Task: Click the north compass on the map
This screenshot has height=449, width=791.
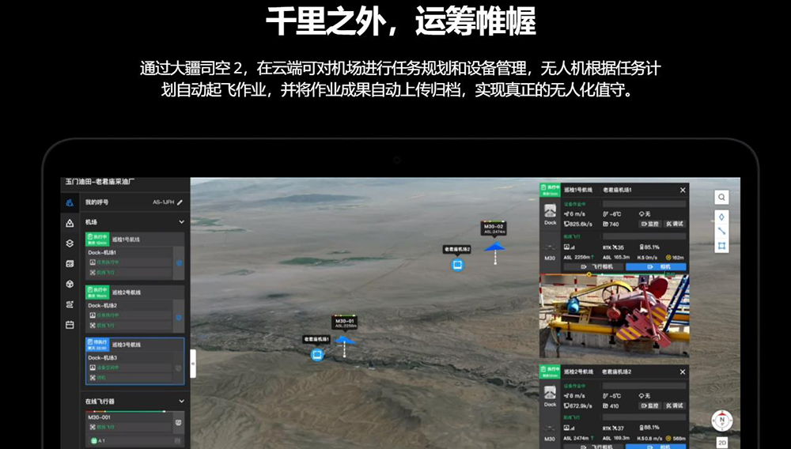Action: point(722,421)
